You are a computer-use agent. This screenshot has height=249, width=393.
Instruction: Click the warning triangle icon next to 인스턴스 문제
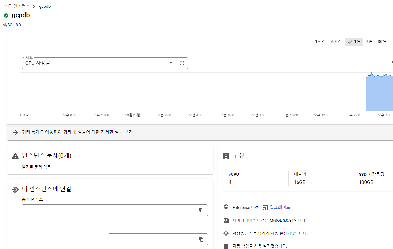click(x=15, y=156)
